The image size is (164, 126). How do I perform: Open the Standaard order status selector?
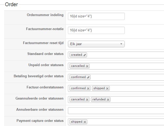click(124, 55)
